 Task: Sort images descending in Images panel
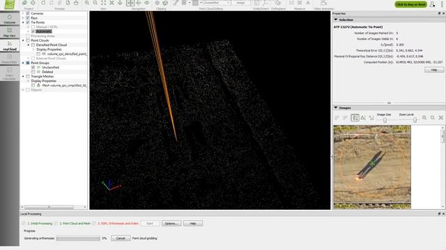click(371, 117)
